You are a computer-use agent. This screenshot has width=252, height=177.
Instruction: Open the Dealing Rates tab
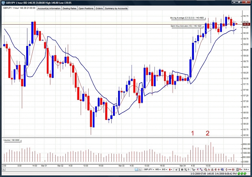[69, 8]
